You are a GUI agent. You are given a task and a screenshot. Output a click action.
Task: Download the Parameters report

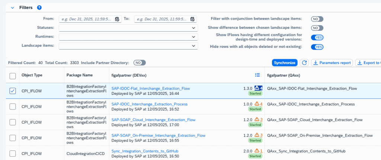[332, 63]
